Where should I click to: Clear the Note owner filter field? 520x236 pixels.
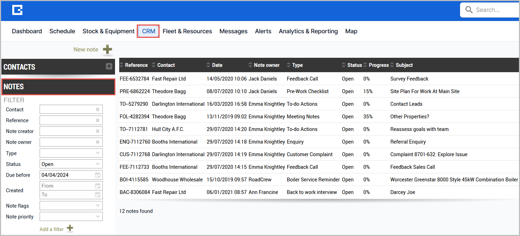pyautogui.click(x=98, y=142)
